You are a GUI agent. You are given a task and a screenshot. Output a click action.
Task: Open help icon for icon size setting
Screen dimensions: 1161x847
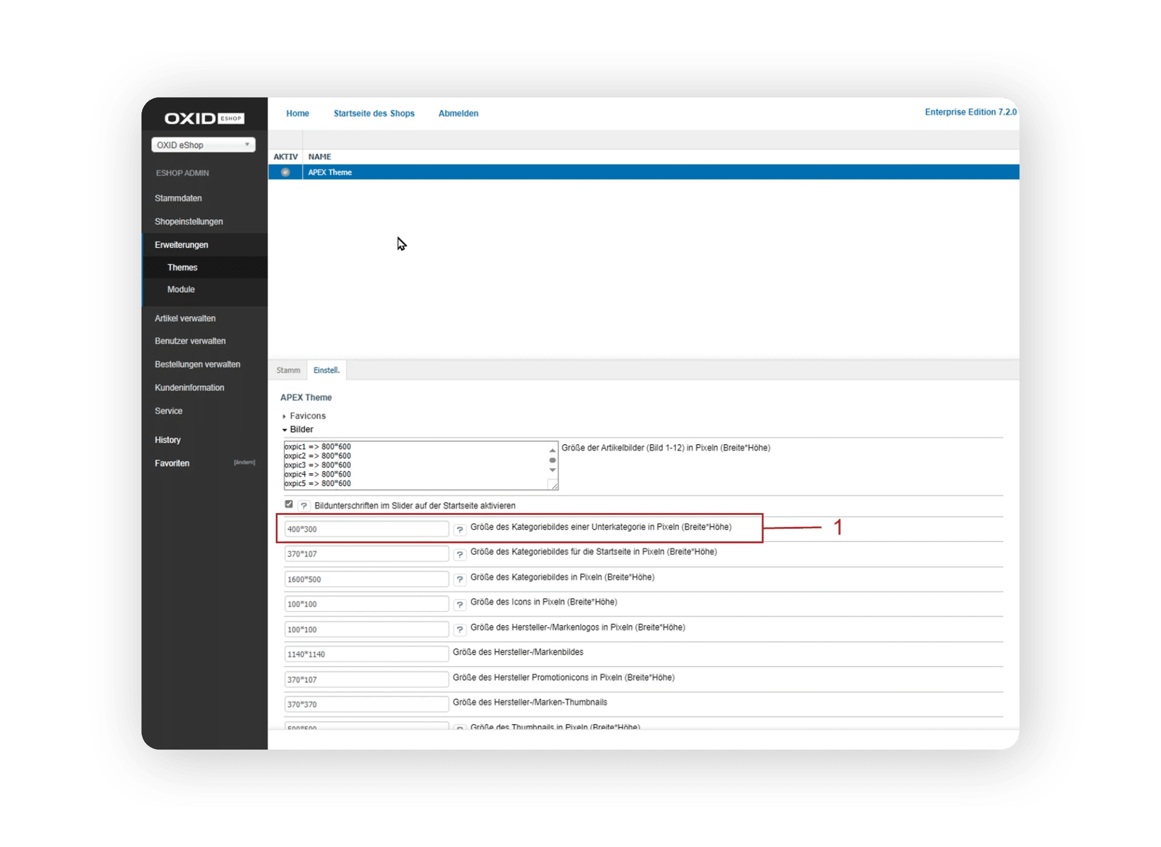[x=460, y=604]
